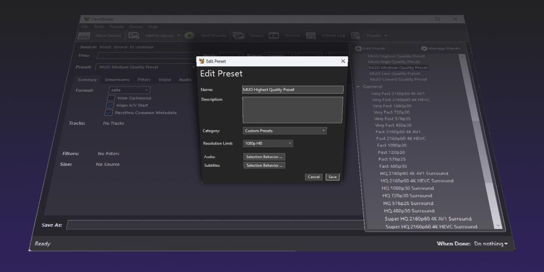544x272 pixels.
Task: Select HQ 1080p30 Surround preset
Action: [x=407, y=188]
